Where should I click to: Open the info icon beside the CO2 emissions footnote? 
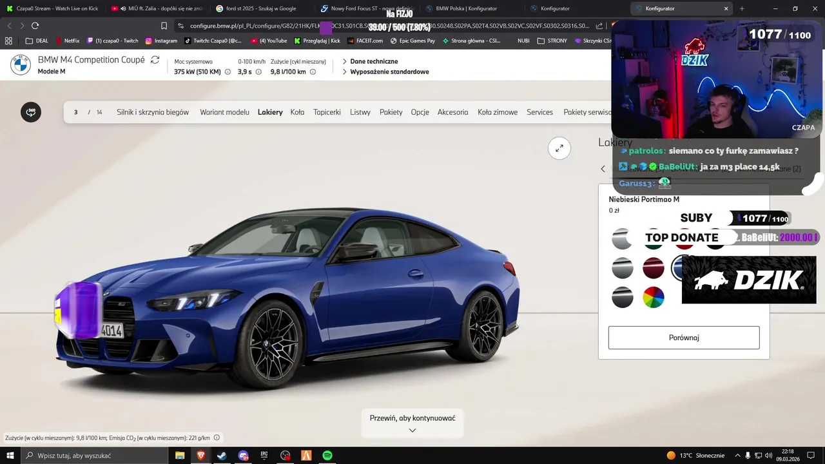click(x=217, y=438)
